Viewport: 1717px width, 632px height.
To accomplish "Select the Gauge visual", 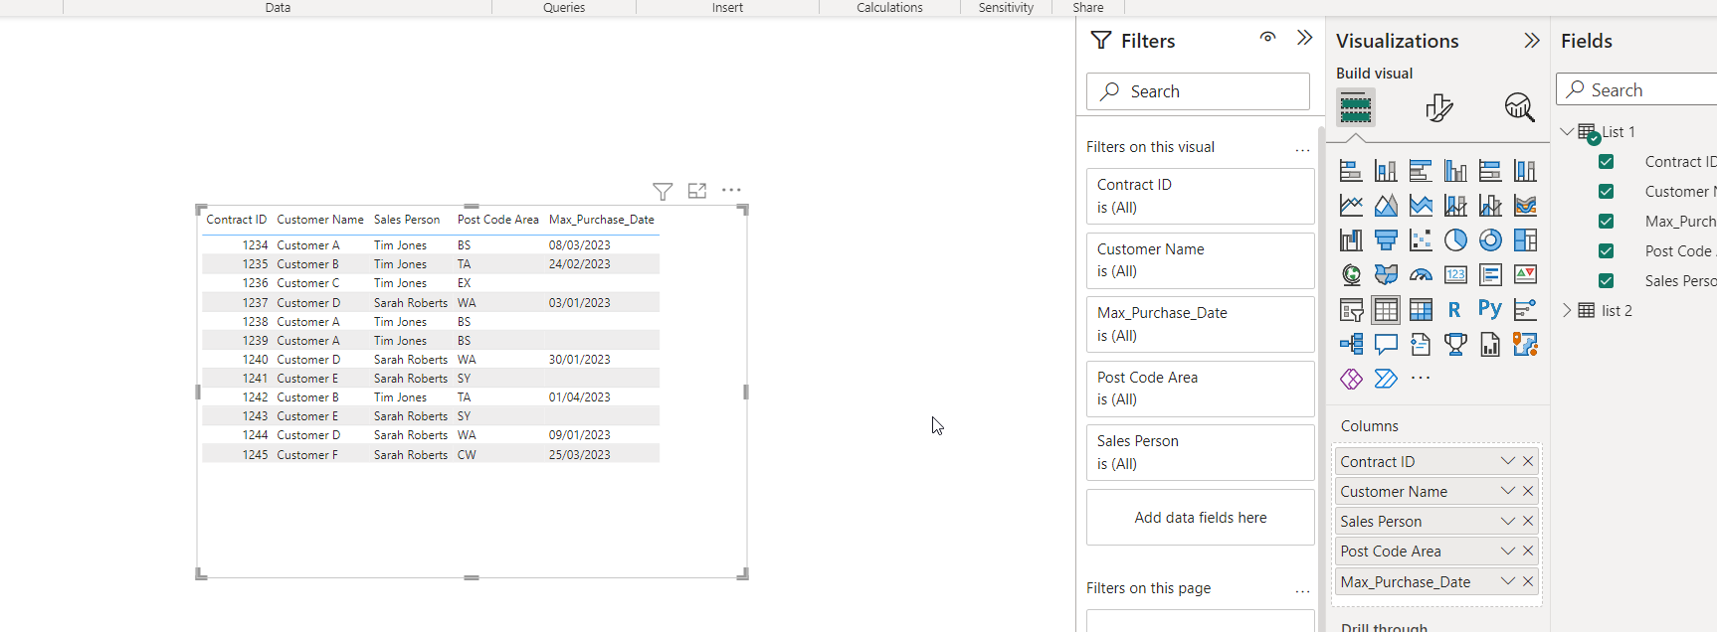I will tap(1421, 275).
